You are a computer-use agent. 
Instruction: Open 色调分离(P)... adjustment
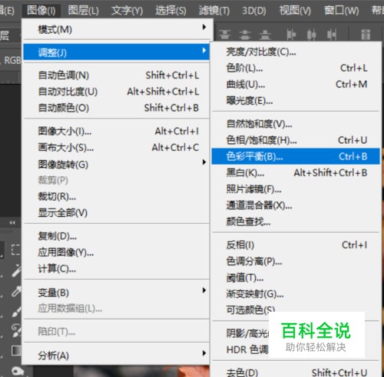pyautogui.click(x=296, y=262)
